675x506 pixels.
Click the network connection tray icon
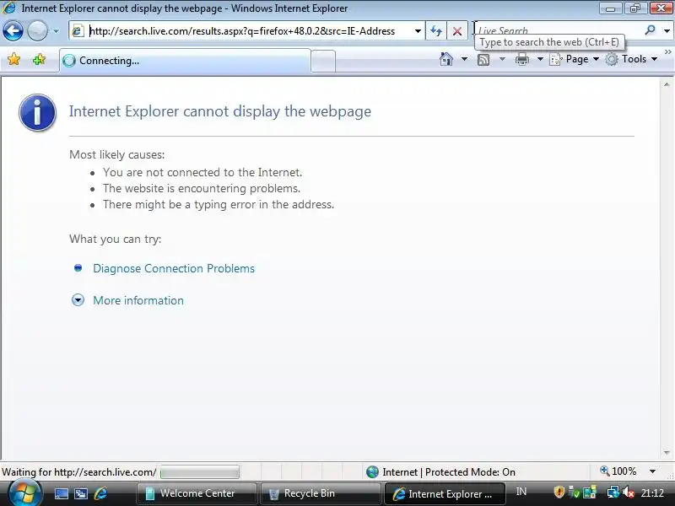coord(613,493)
